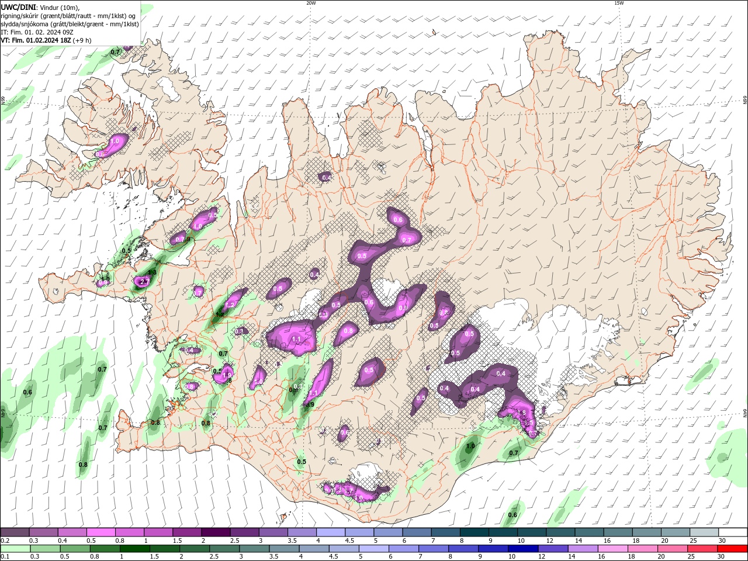Pick the 3.5 grey swatch in bottom legend row

coord(284,549)
